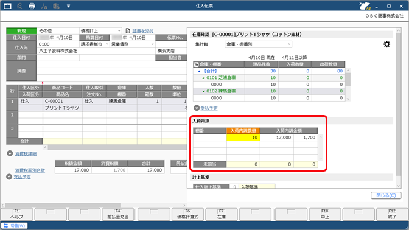Viewport: 409px width, 230px height.
Task: Click 【合計】 現品残数 value 30
Action: pos(261,71)
